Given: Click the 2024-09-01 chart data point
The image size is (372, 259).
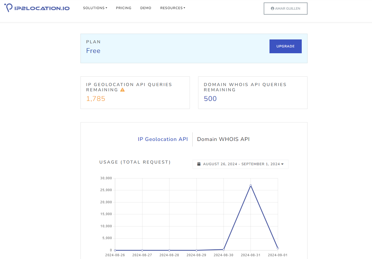Looking at the screenshot, I should (278, 248).
